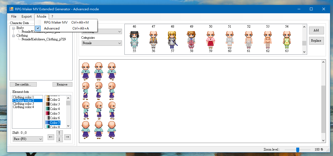The height and width of the screenshot is (156, 333).
Task: Click the Add button
Action: pyautogui.click(x=316, y=30)
